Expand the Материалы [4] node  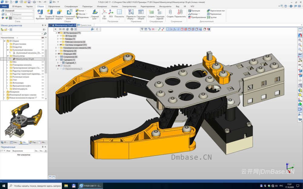click(x=56, y=51)
